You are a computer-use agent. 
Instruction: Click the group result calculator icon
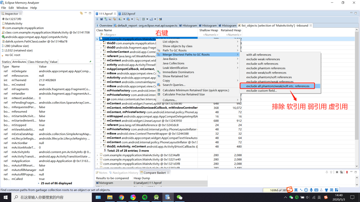143,19
